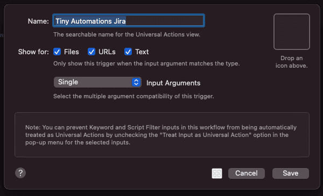
Task: Click the blue up-down arrows on the Single popup
Action: point(136,82)
